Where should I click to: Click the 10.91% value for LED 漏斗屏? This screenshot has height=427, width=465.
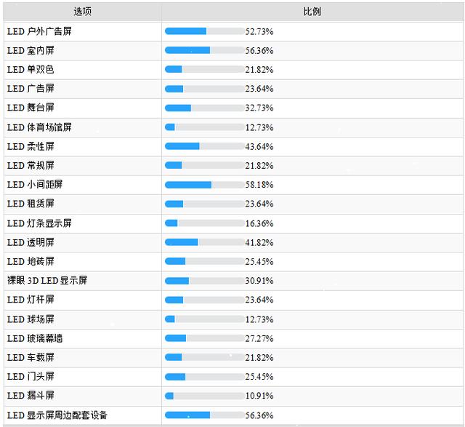(259, 396)
